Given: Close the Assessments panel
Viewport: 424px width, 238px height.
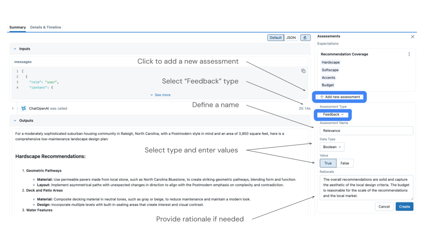Looking at the screenshot, I should point(413,37).
